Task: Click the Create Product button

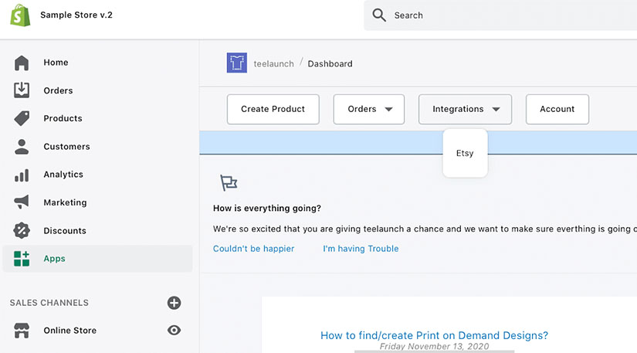Action: pos(273,110)
